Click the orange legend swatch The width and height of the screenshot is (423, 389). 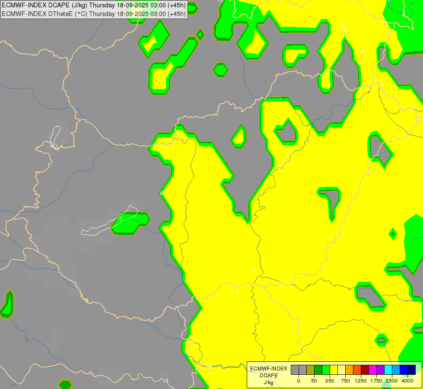[x=350, y=370]
